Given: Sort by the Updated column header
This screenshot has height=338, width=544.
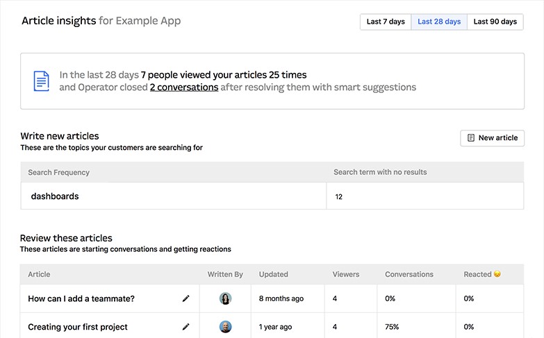Looking at the screenshot, I should click(x=273, y=274).
